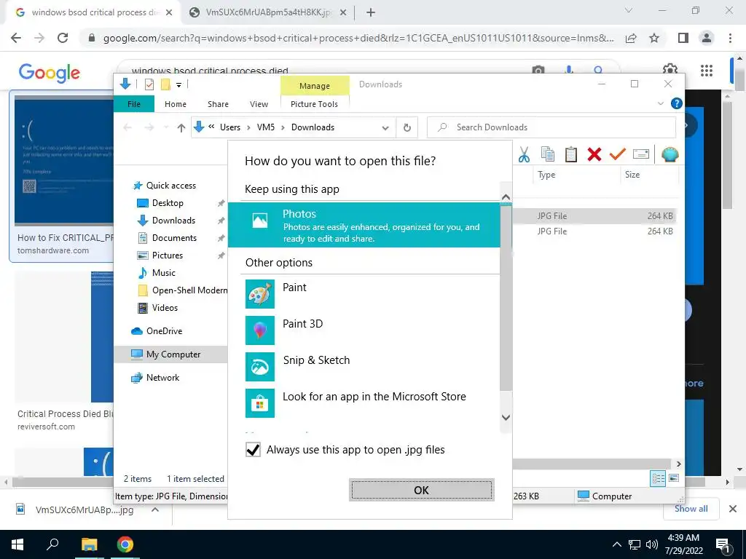Open File Explorer from the taskbar

90,544
